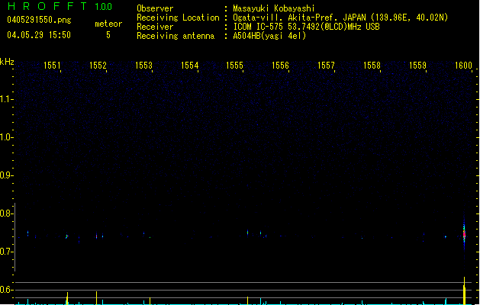Click the 1.1 kHz frequency axis label
480x305 pixels.
tap(6, 99)
